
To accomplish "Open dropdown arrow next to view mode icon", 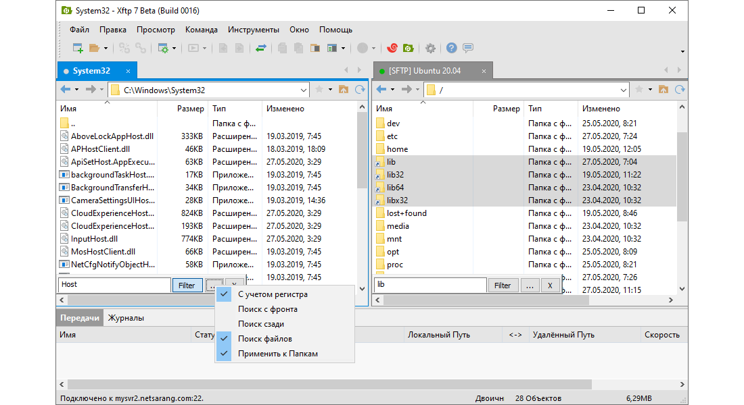I will (x=343, y=49).
